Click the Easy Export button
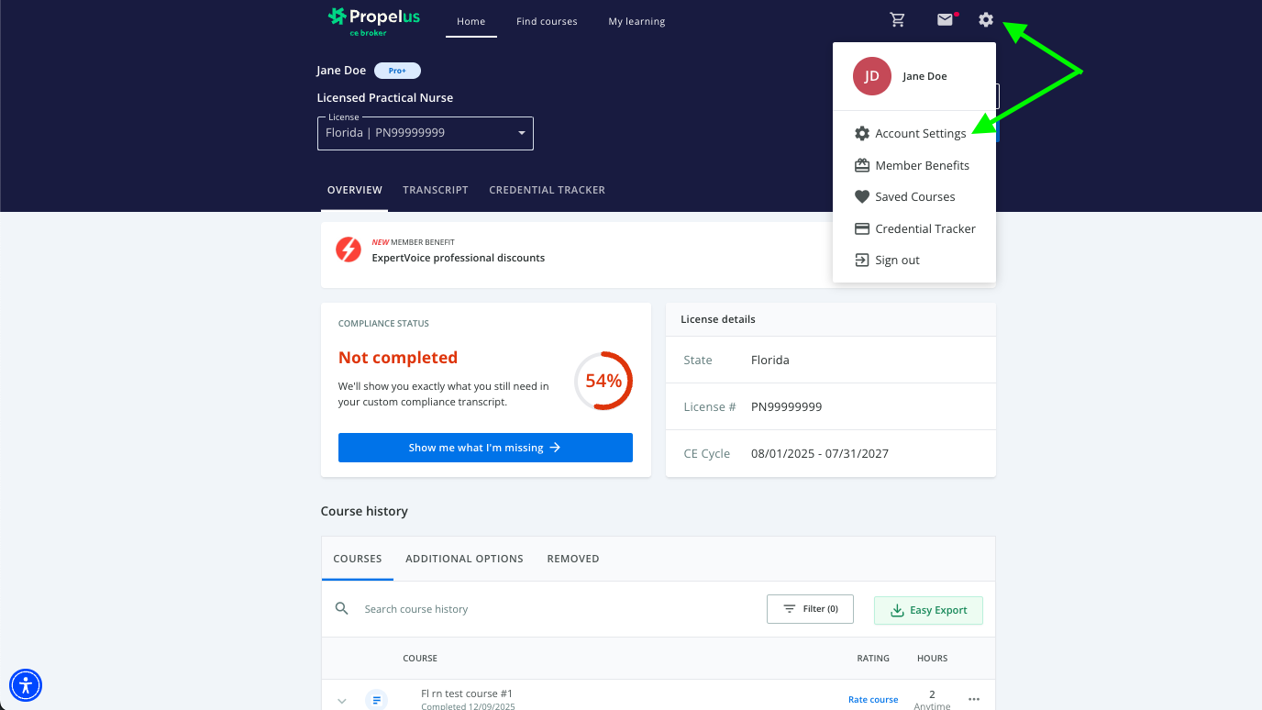Image resolution: width=1262 pixels, height=710 pixels. (928, 610)
